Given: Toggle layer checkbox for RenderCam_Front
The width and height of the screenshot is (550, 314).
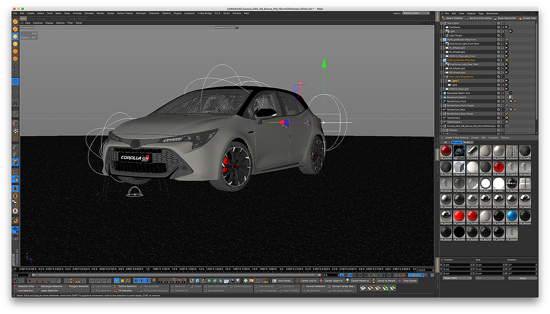Looking at the screenshot, I should 499,101.
